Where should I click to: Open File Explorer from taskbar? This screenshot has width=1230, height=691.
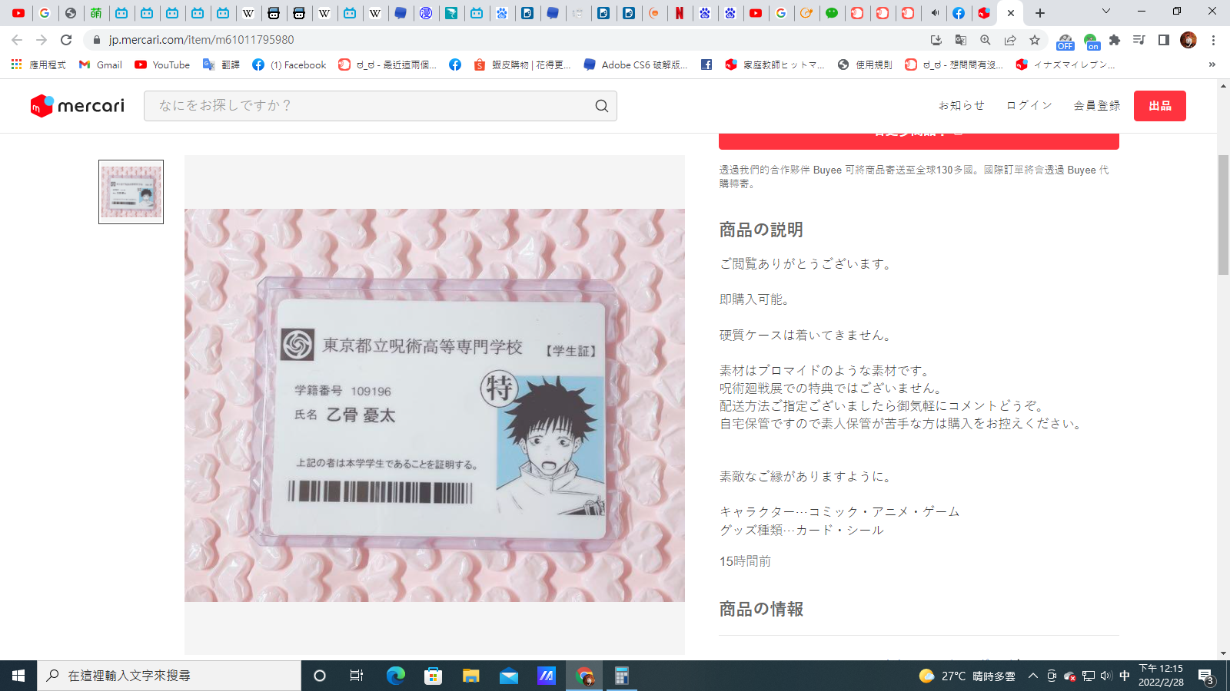pyautogui.click(x=470, y=676)
